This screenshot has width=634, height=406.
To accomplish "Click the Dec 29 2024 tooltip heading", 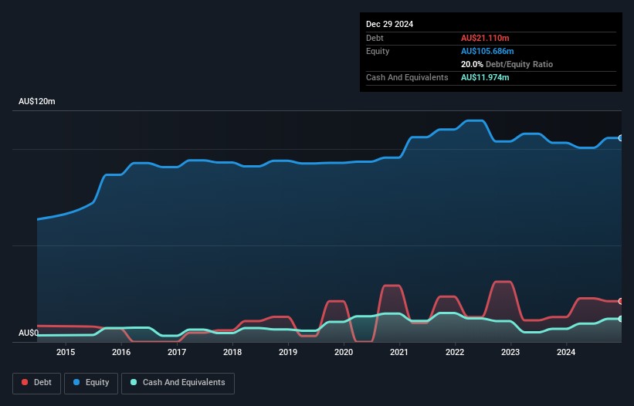I will click(389, 24).
